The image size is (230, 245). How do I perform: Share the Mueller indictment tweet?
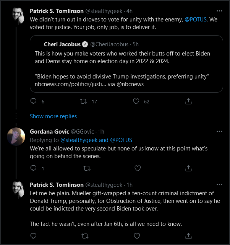188,236
